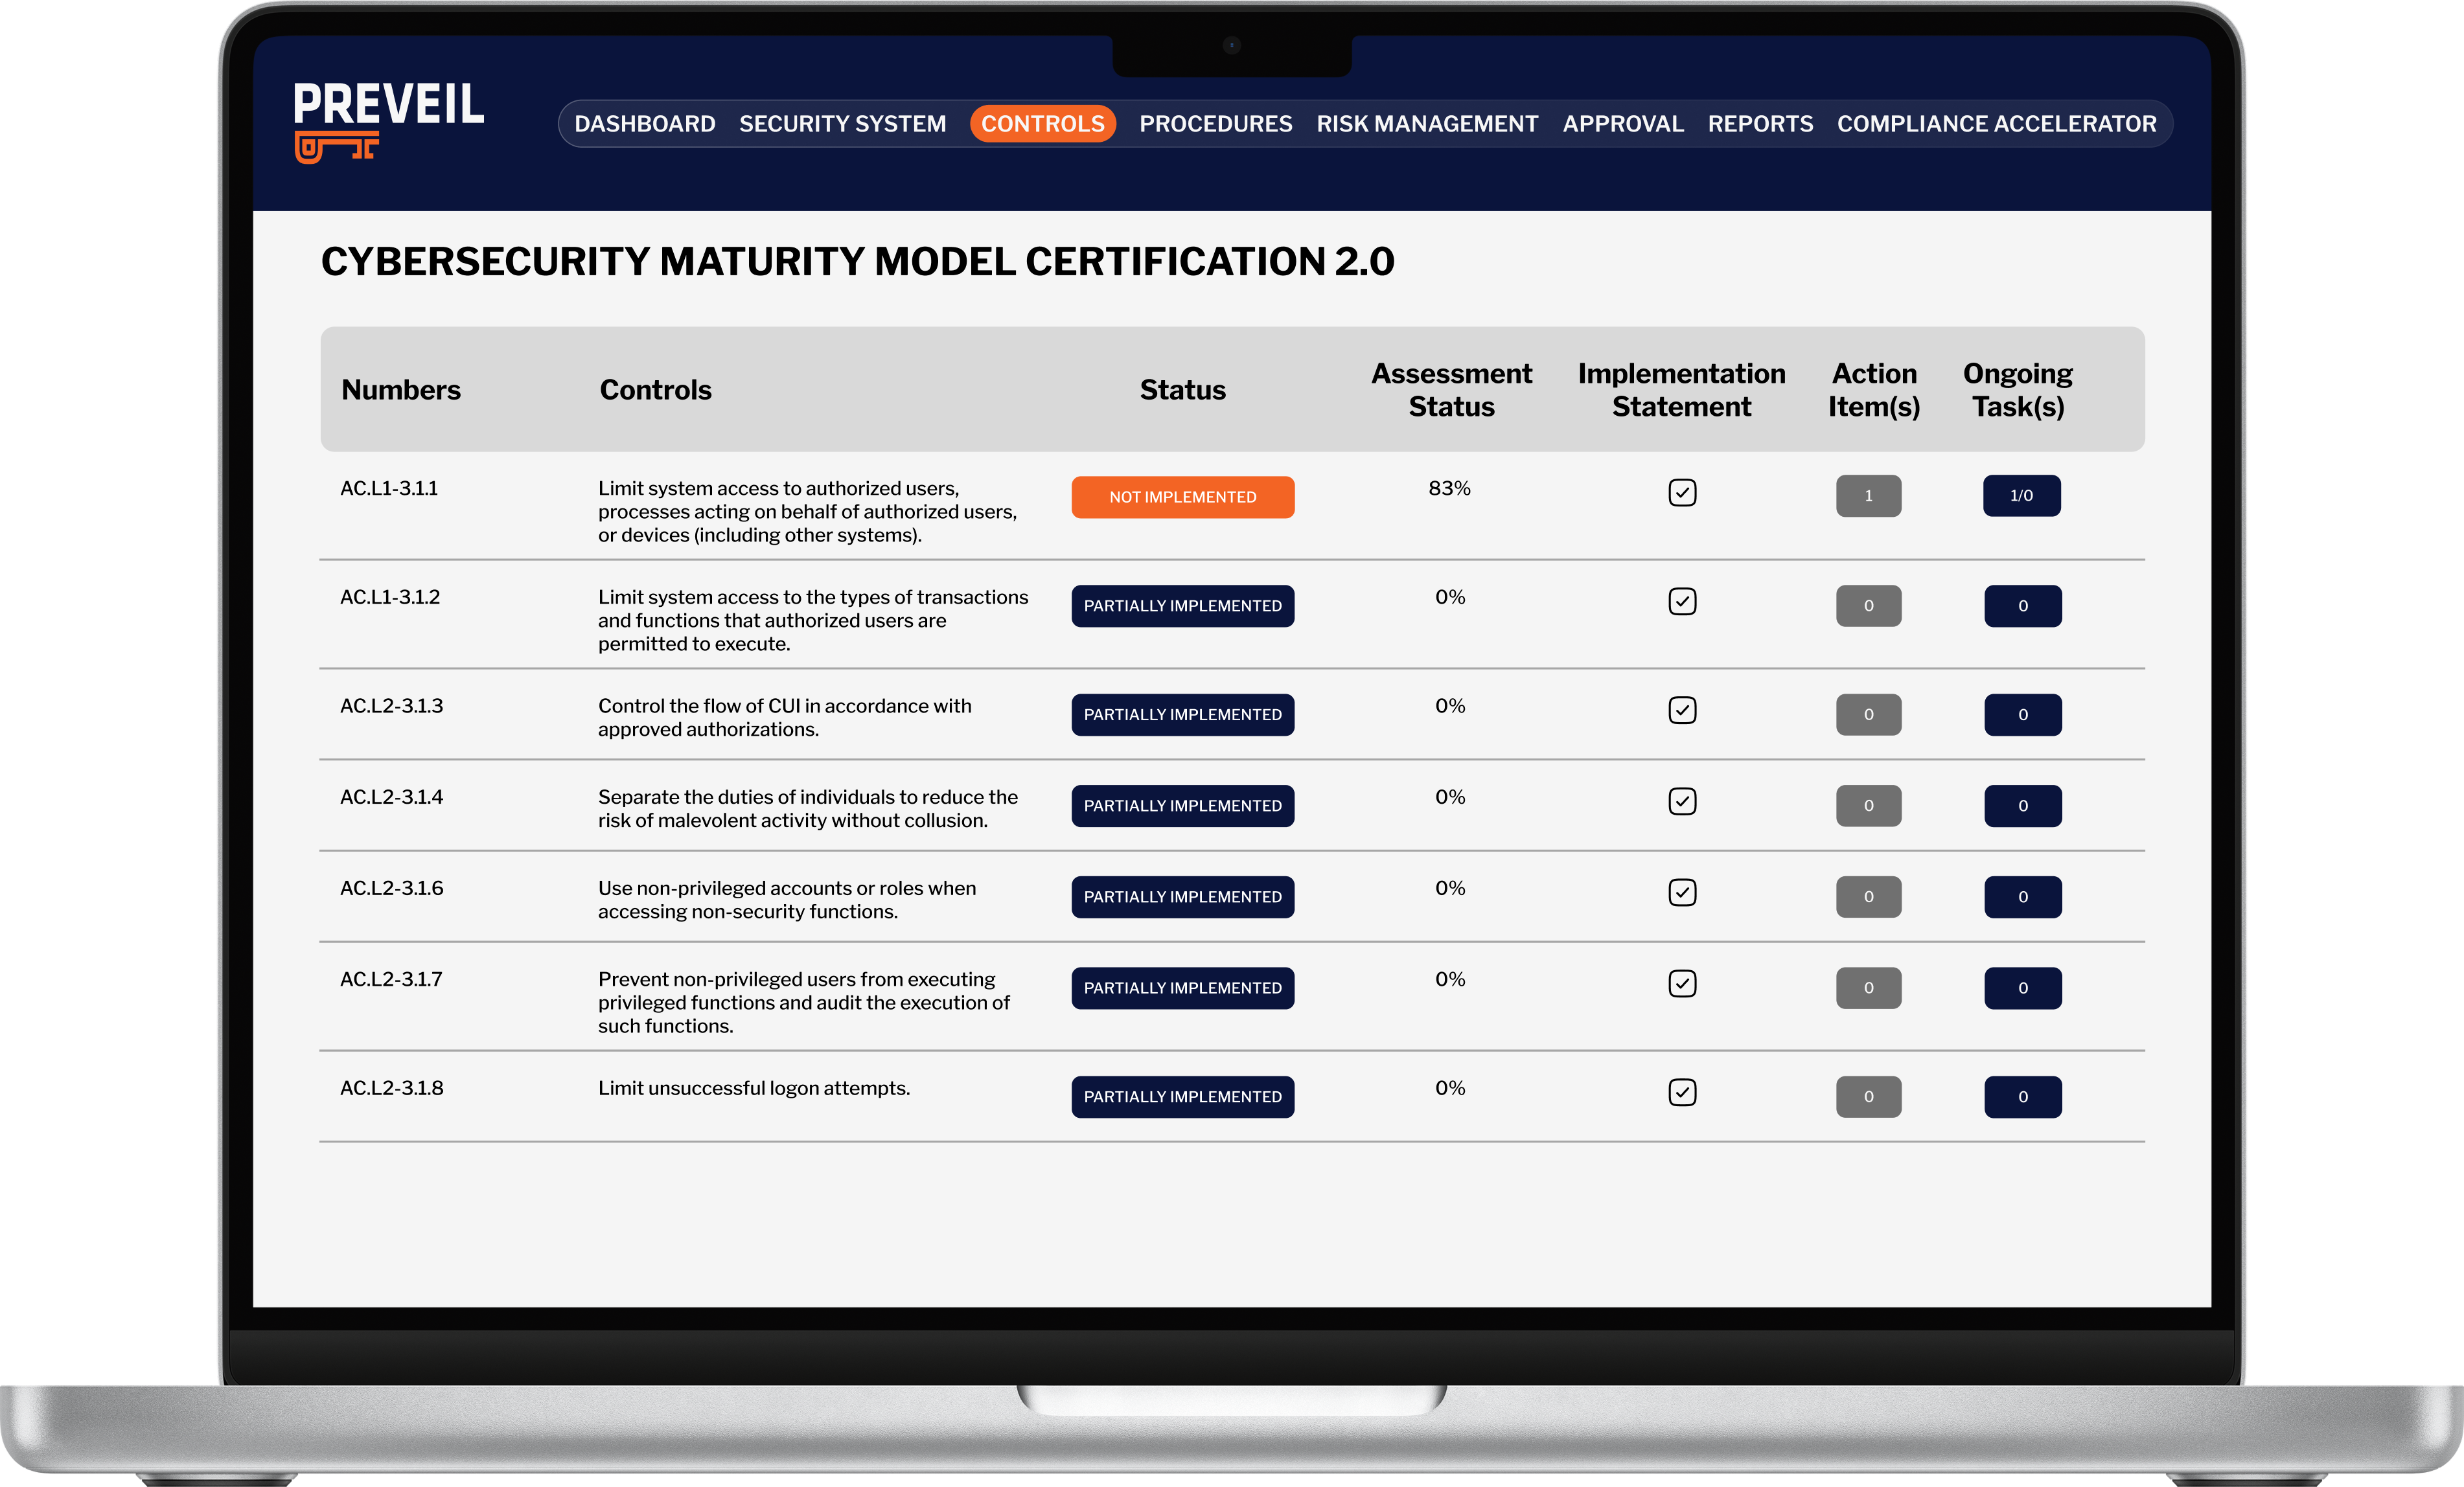Click the PreVeil logo
The image size is (2464, 1487).
(388, 122)
